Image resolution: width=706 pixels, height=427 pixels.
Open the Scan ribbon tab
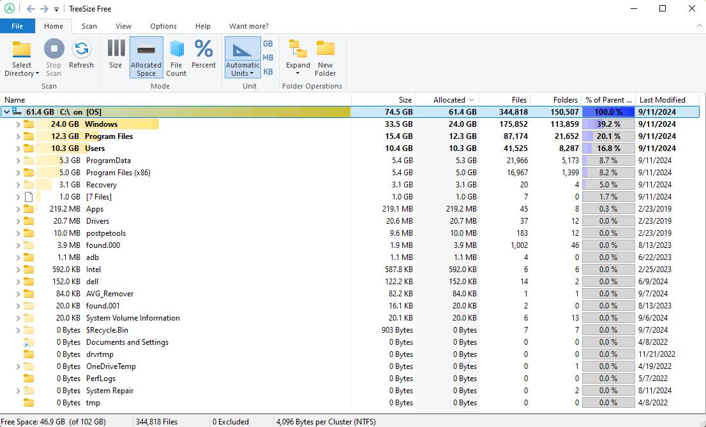click(x=89, y=26)
